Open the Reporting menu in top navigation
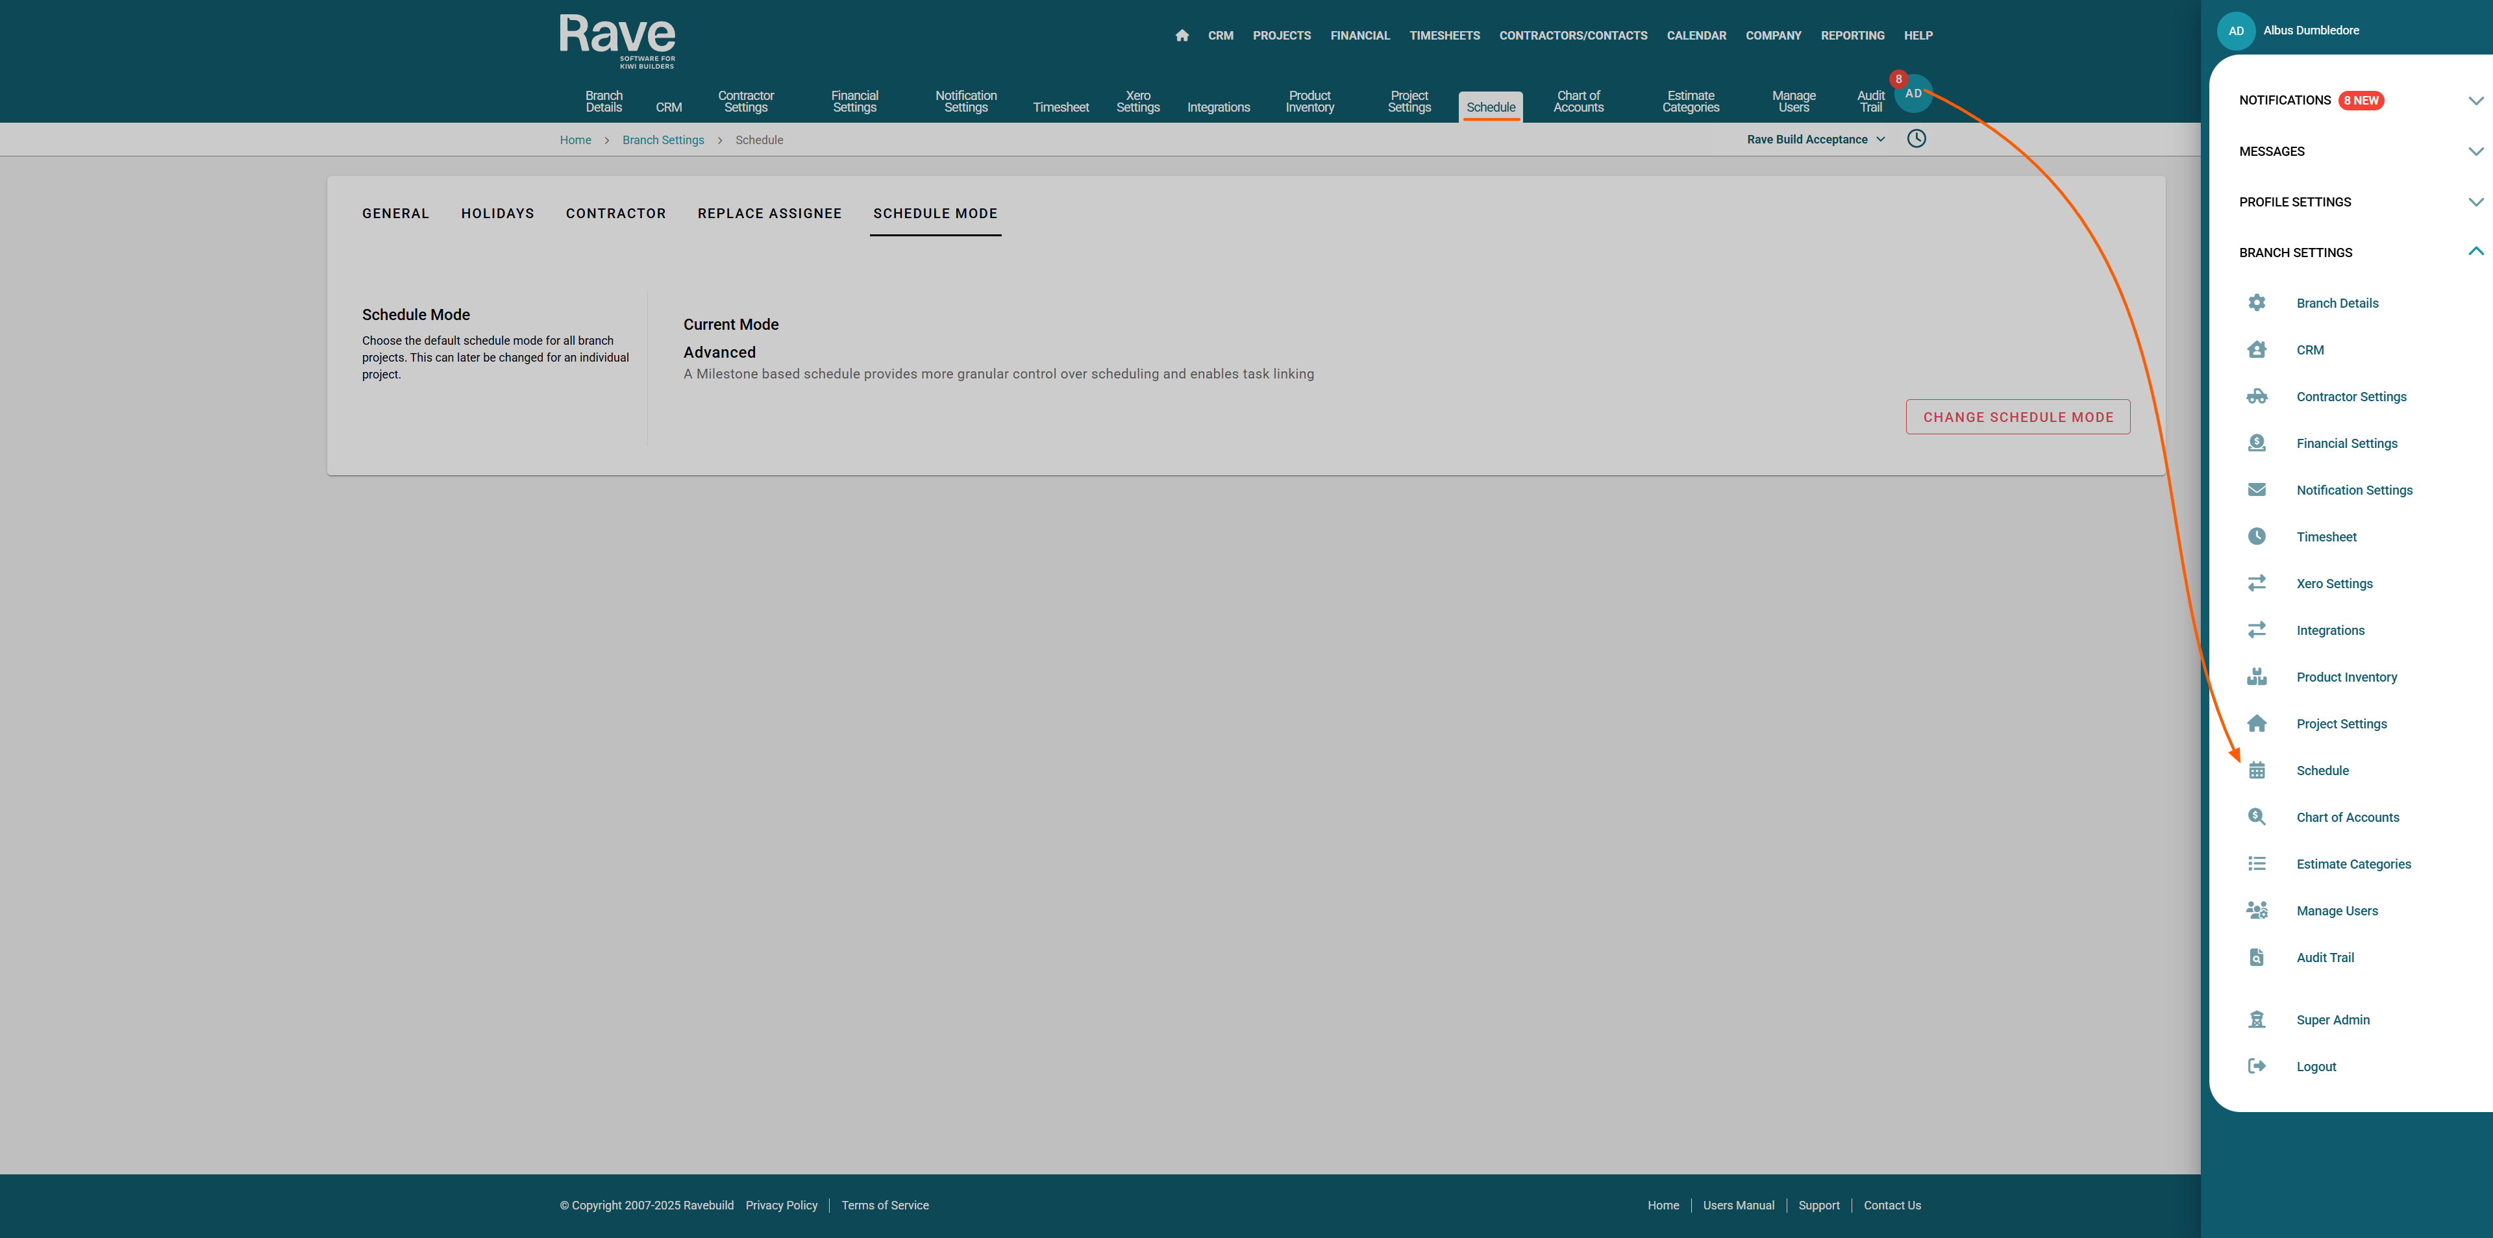The height and width of the screenshot is (1238, 2493). [1852, 36]
